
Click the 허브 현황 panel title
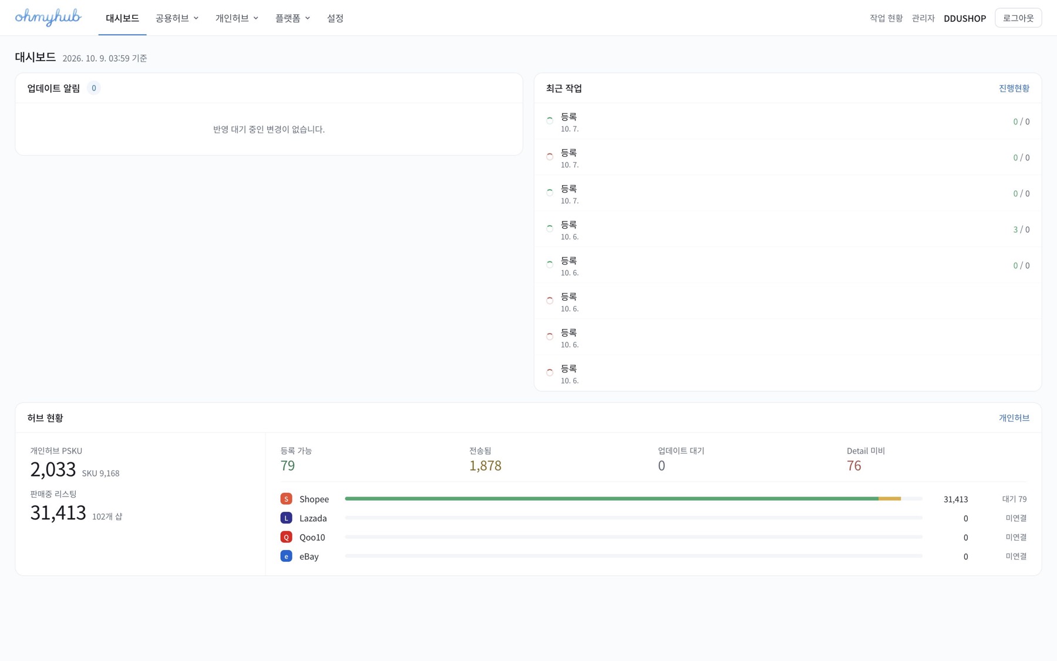coord(45,418)
